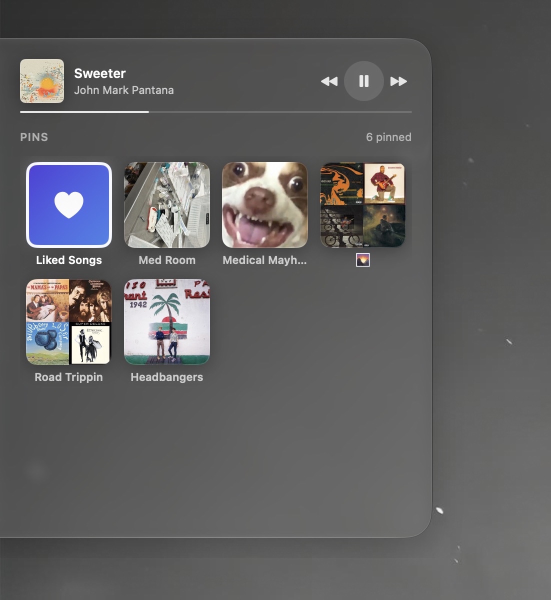Open the Med Room playlist cover
Viewport: 551px width, 600px height.
pyautogui.click(x=167, y=205)
